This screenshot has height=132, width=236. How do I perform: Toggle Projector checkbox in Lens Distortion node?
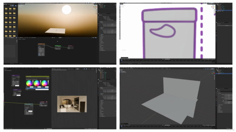click(x=26, y=107)
